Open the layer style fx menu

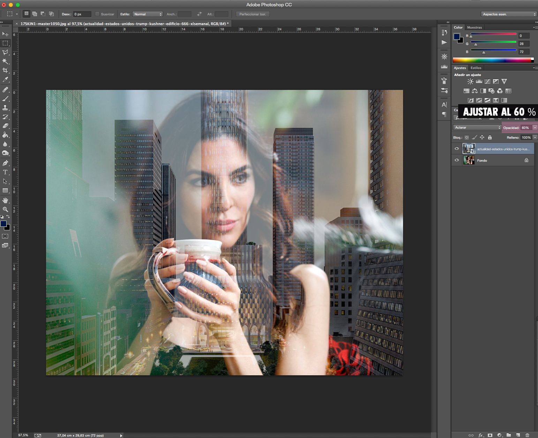coord(481,435)
